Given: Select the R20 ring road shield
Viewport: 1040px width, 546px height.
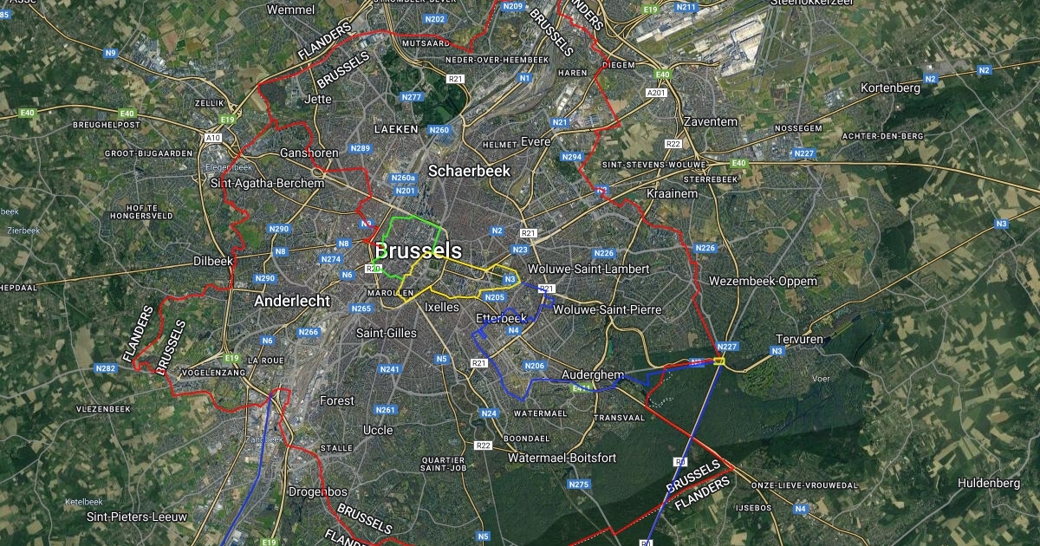Looking at the screenshot, I should point(374,270).
